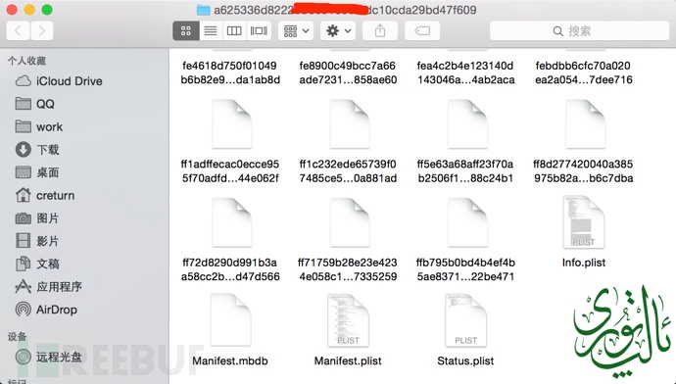
Task: Open iCloud Drive in the sidebar
Action: click(x=59, y=81)
